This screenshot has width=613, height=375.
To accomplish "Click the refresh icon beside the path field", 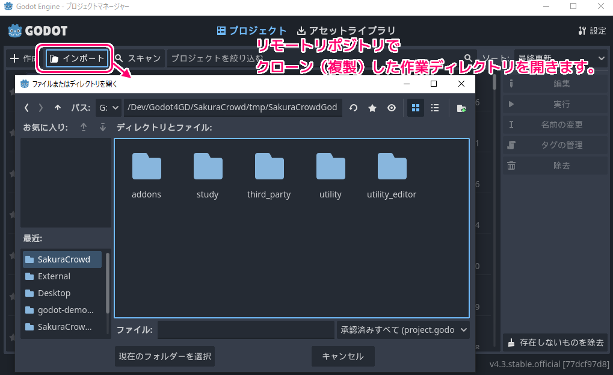I will point(354,108).
